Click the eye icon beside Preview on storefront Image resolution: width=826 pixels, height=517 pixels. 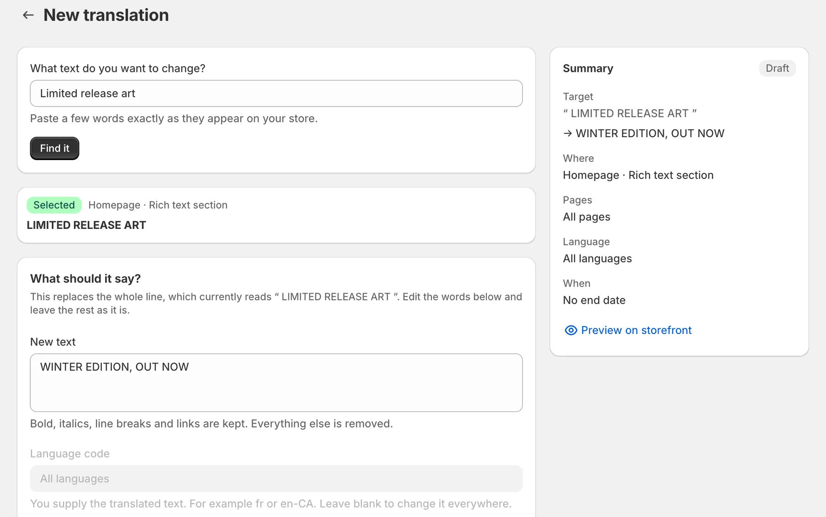[x=570, y=330]
